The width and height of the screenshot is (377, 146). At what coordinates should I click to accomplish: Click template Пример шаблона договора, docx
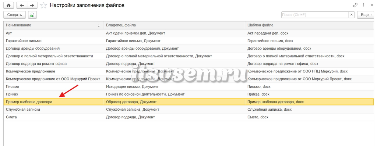[x=275, y=102]
